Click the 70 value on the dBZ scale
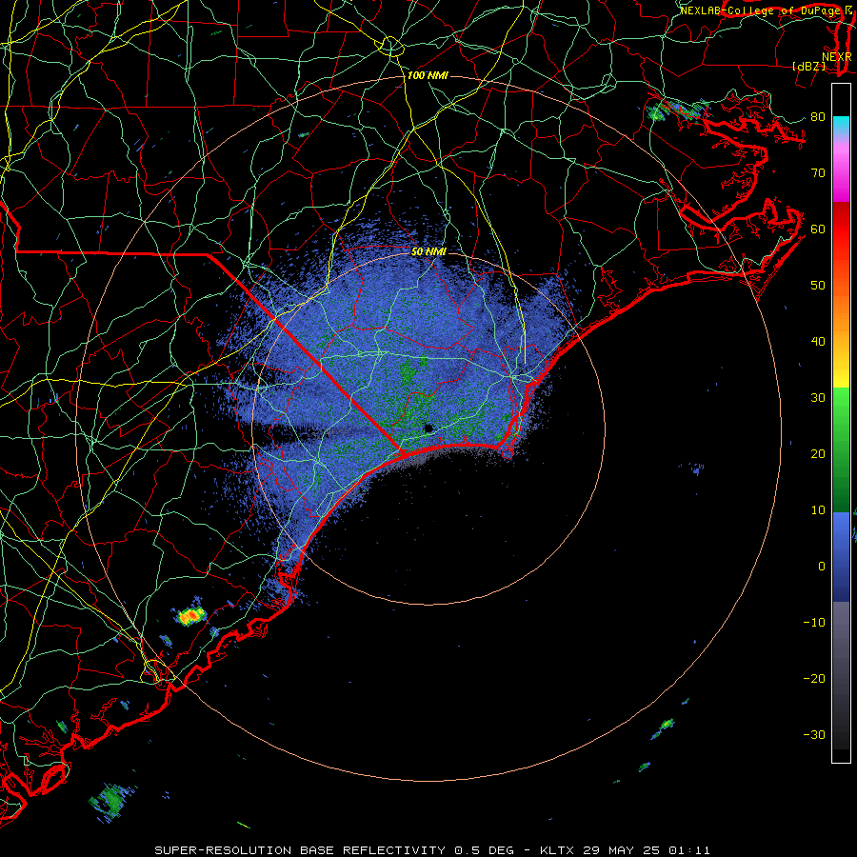 click(x=818, y=172)
